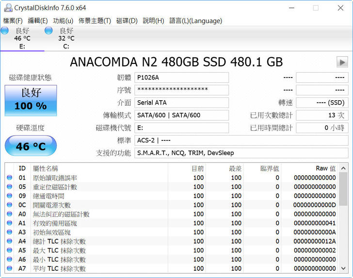Select the C: drive status orb
This screenshot has width=353, height=278.
[49, 31]
